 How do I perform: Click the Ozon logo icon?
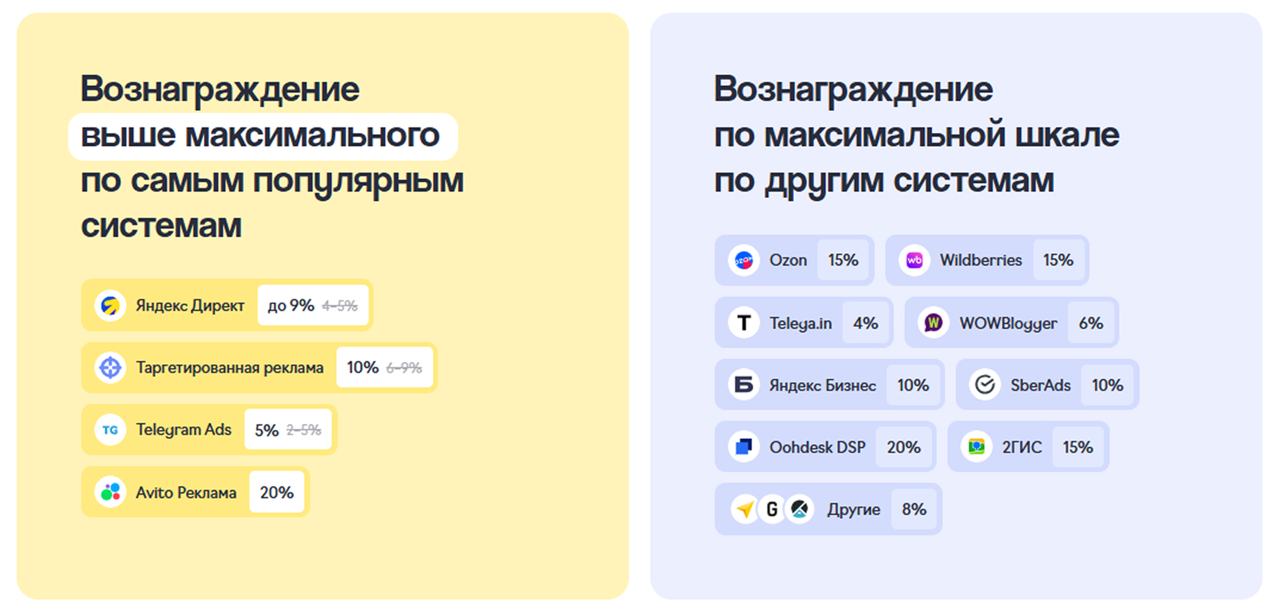744,260
